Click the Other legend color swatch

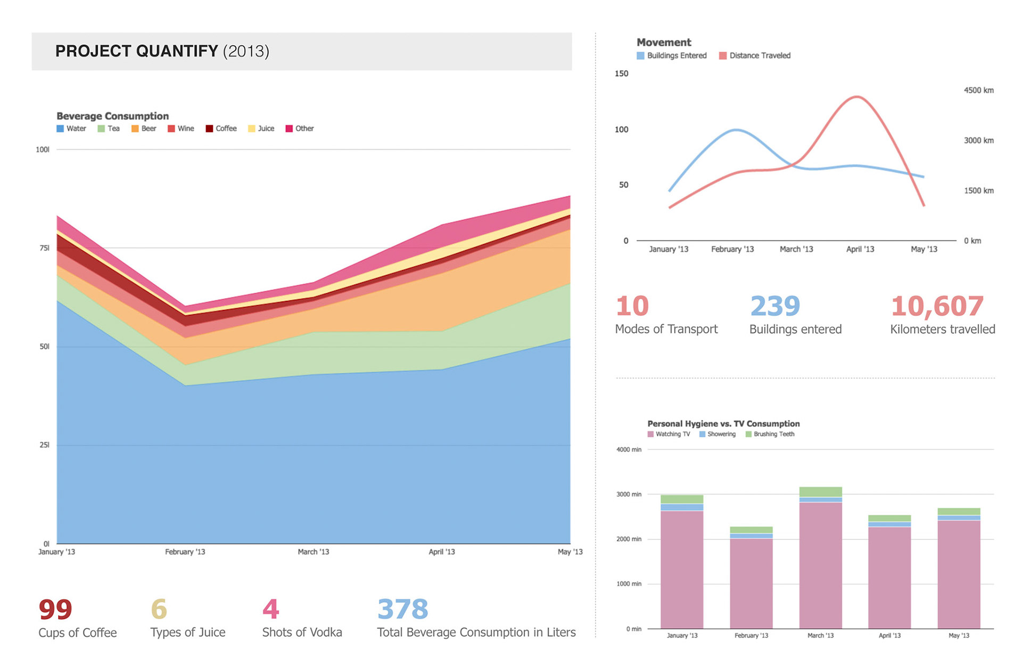[x=289, y=128]
